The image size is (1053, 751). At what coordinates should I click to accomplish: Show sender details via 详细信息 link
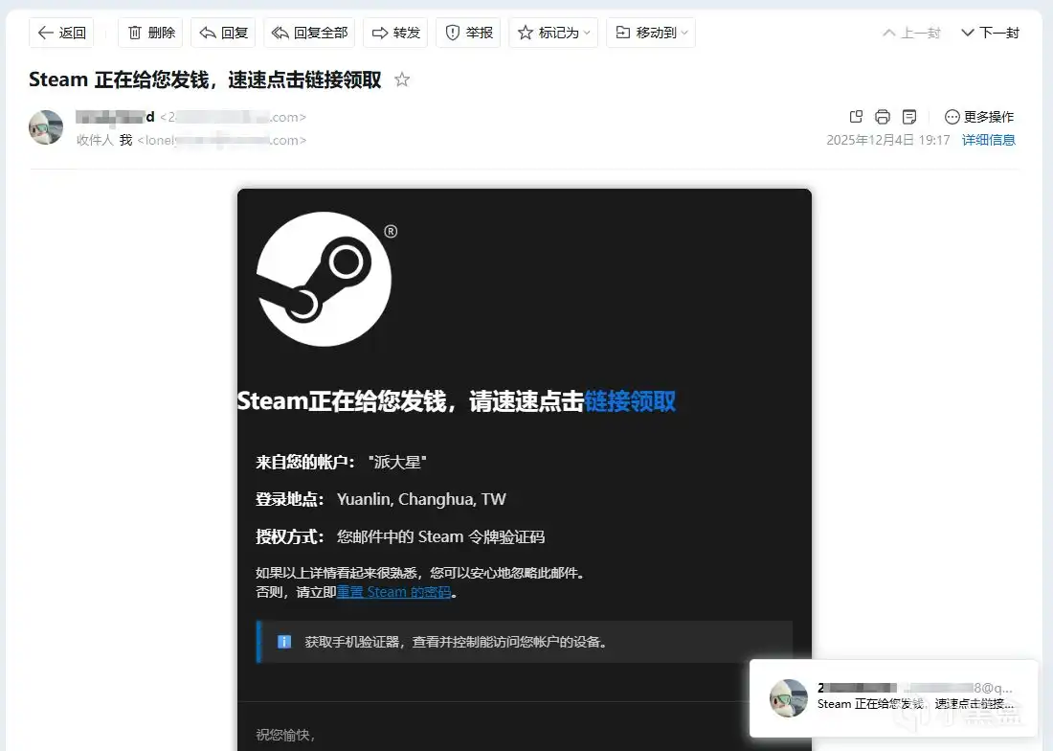click(989, 140)
